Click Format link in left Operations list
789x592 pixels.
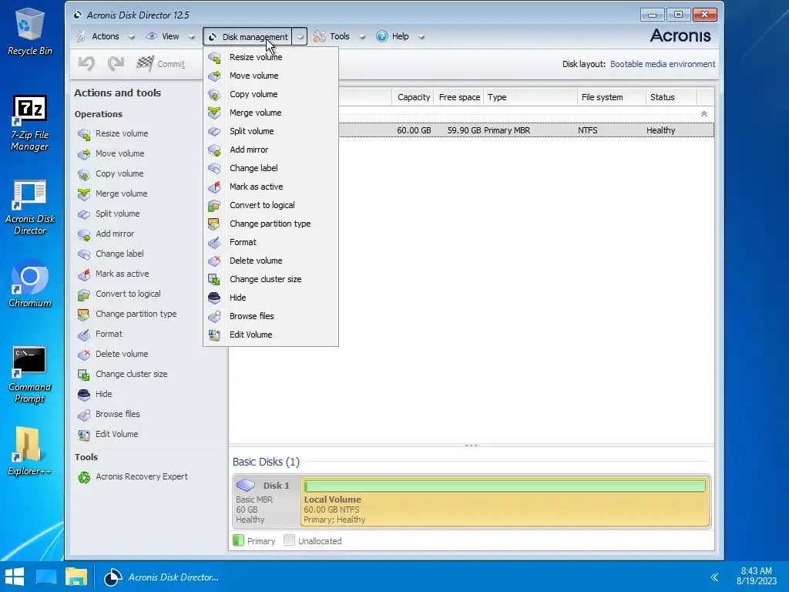[109, 335]
